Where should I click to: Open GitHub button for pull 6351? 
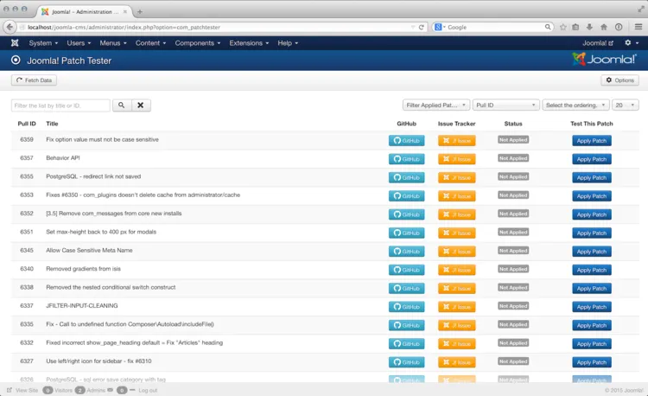pyautogui.click(x=406, y=233)
